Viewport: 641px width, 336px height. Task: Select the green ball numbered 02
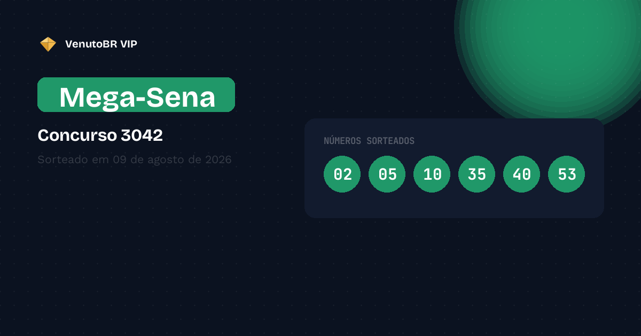coord(342,174)
